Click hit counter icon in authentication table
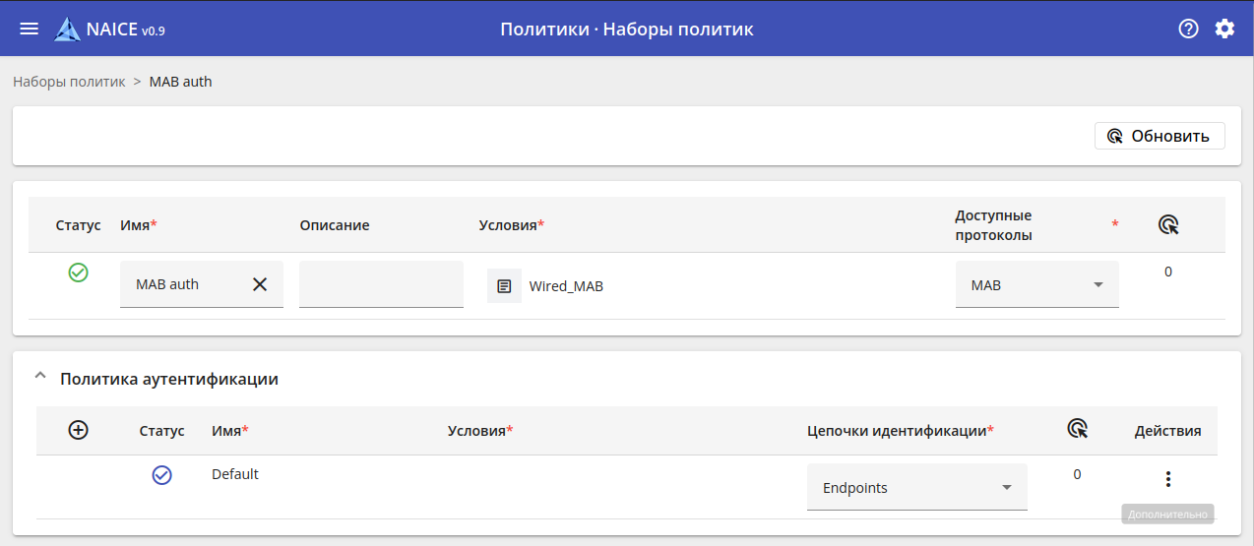1254x546 pixels. tap(1078, 429)
